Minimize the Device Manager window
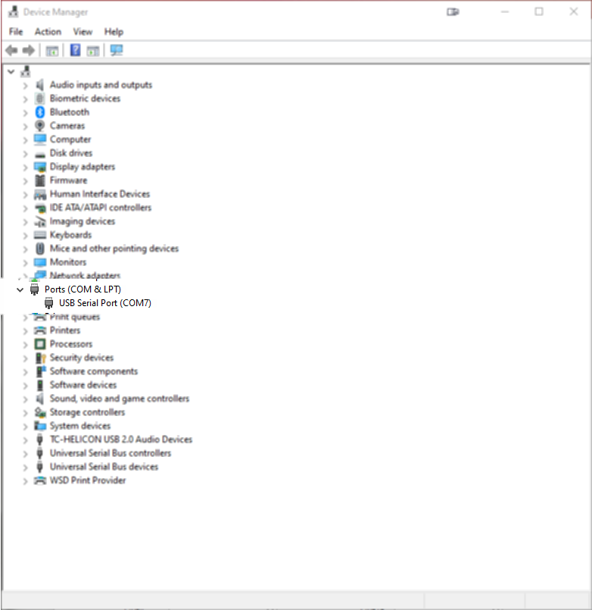This screenshot has width=592, height=610. point(504,11)
